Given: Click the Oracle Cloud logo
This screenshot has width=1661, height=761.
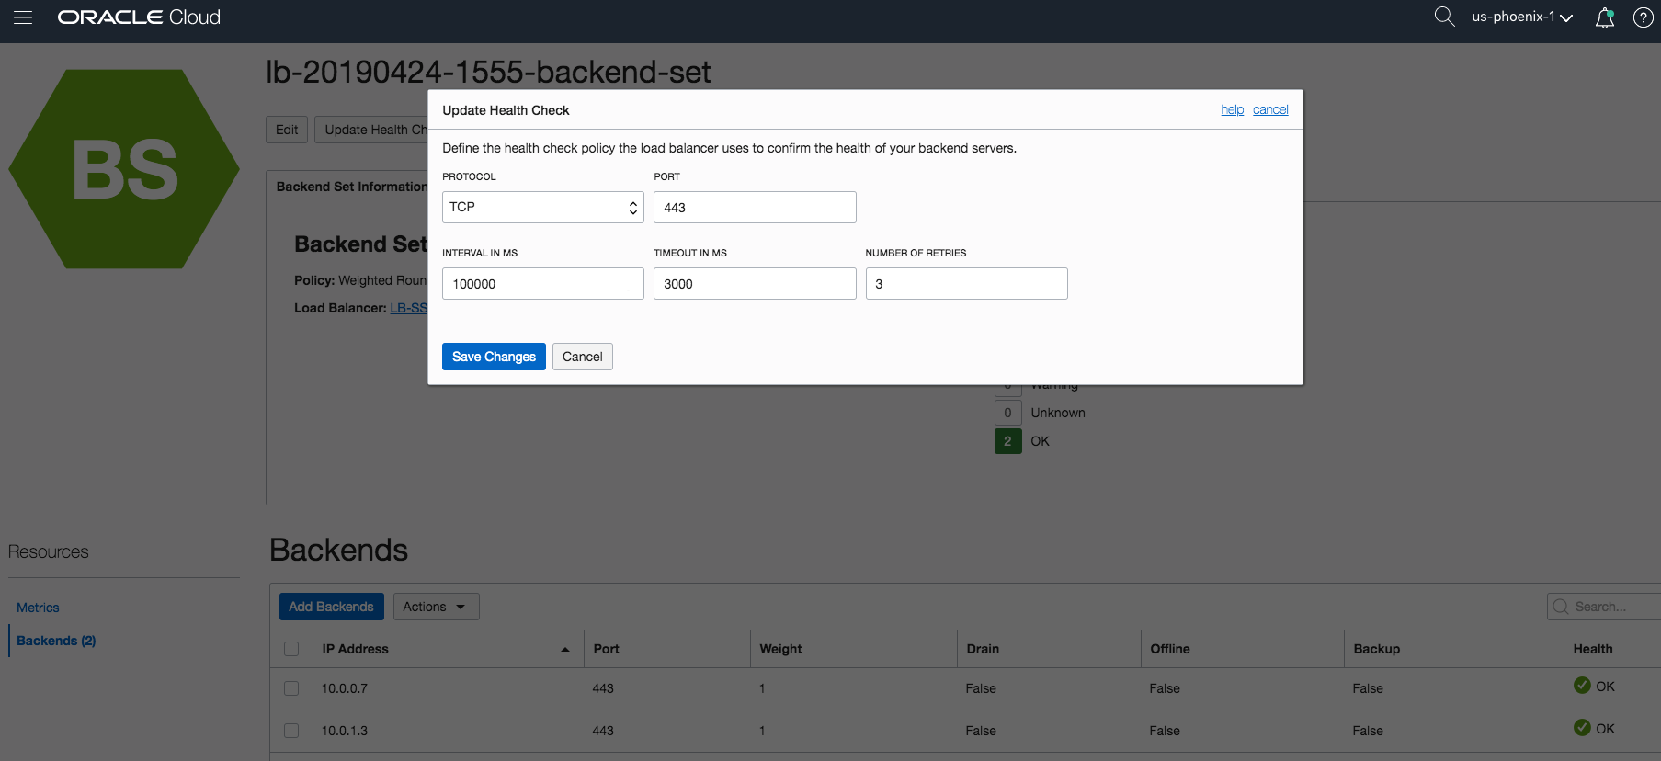Looking at the screenshot, I should click(139, 17).
